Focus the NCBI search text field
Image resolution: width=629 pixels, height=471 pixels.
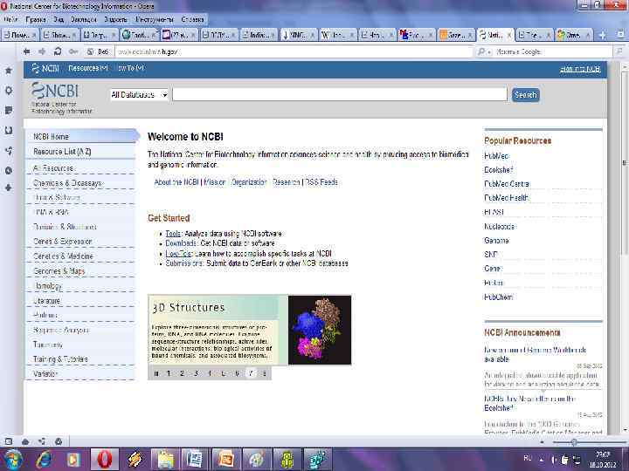click(x=340, y=94)
